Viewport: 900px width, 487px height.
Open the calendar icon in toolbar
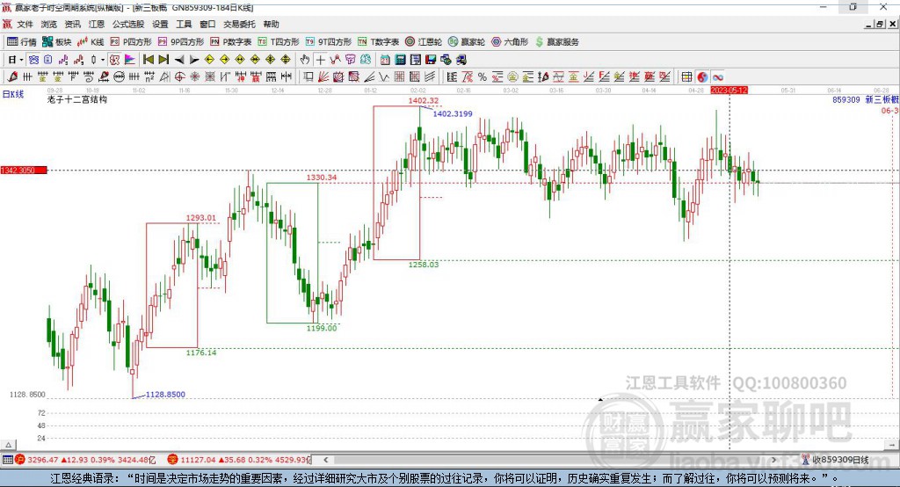tap(385, 60)
